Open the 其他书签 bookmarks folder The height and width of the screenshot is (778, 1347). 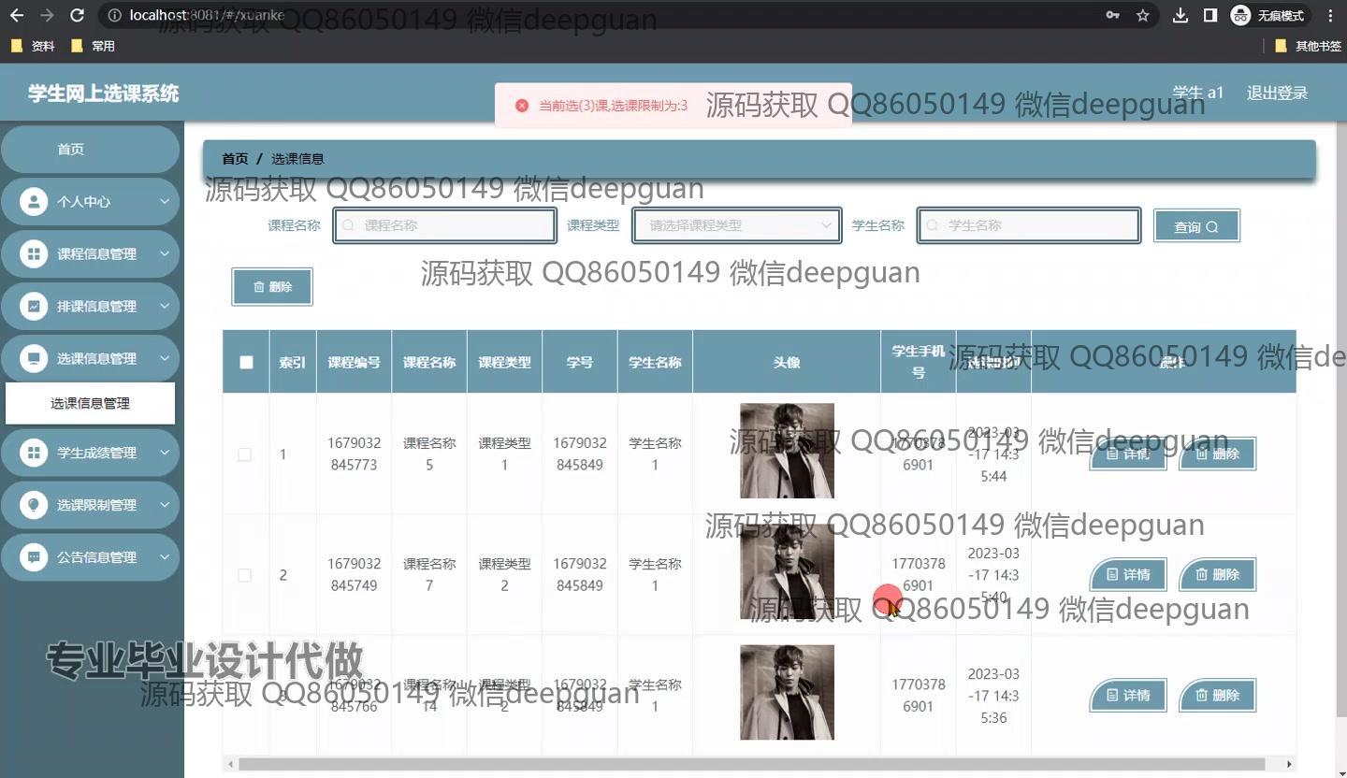[1308, 46]
